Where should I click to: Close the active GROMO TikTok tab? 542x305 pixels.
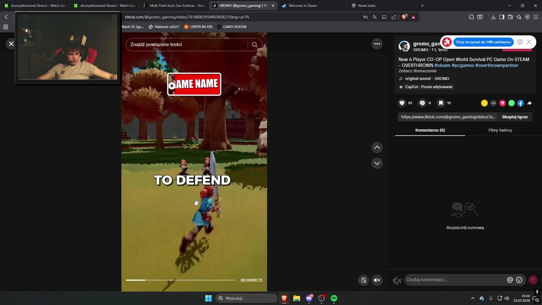[x=273, y=6]
